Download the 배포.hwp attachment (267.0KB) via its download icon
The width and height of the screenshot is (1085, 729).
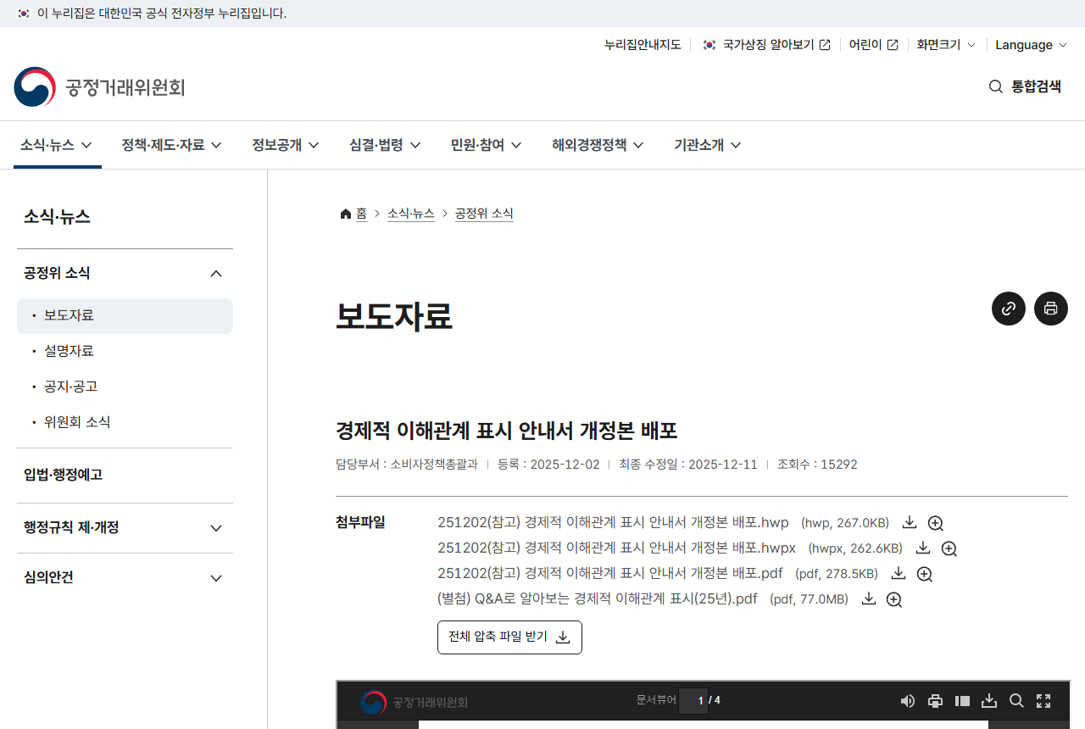910,522
